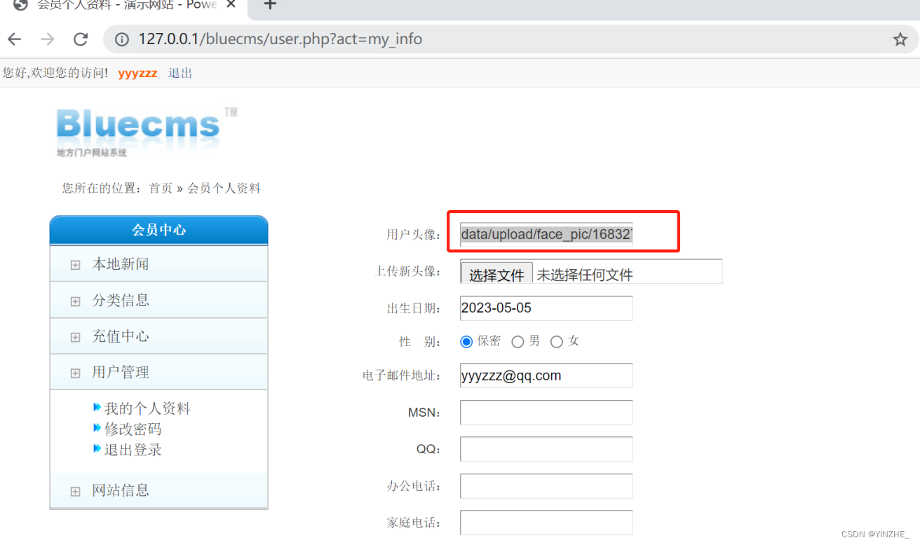920x545 pixels.
Task: Select the 女 gender radio button
Action: coord(557,342)
